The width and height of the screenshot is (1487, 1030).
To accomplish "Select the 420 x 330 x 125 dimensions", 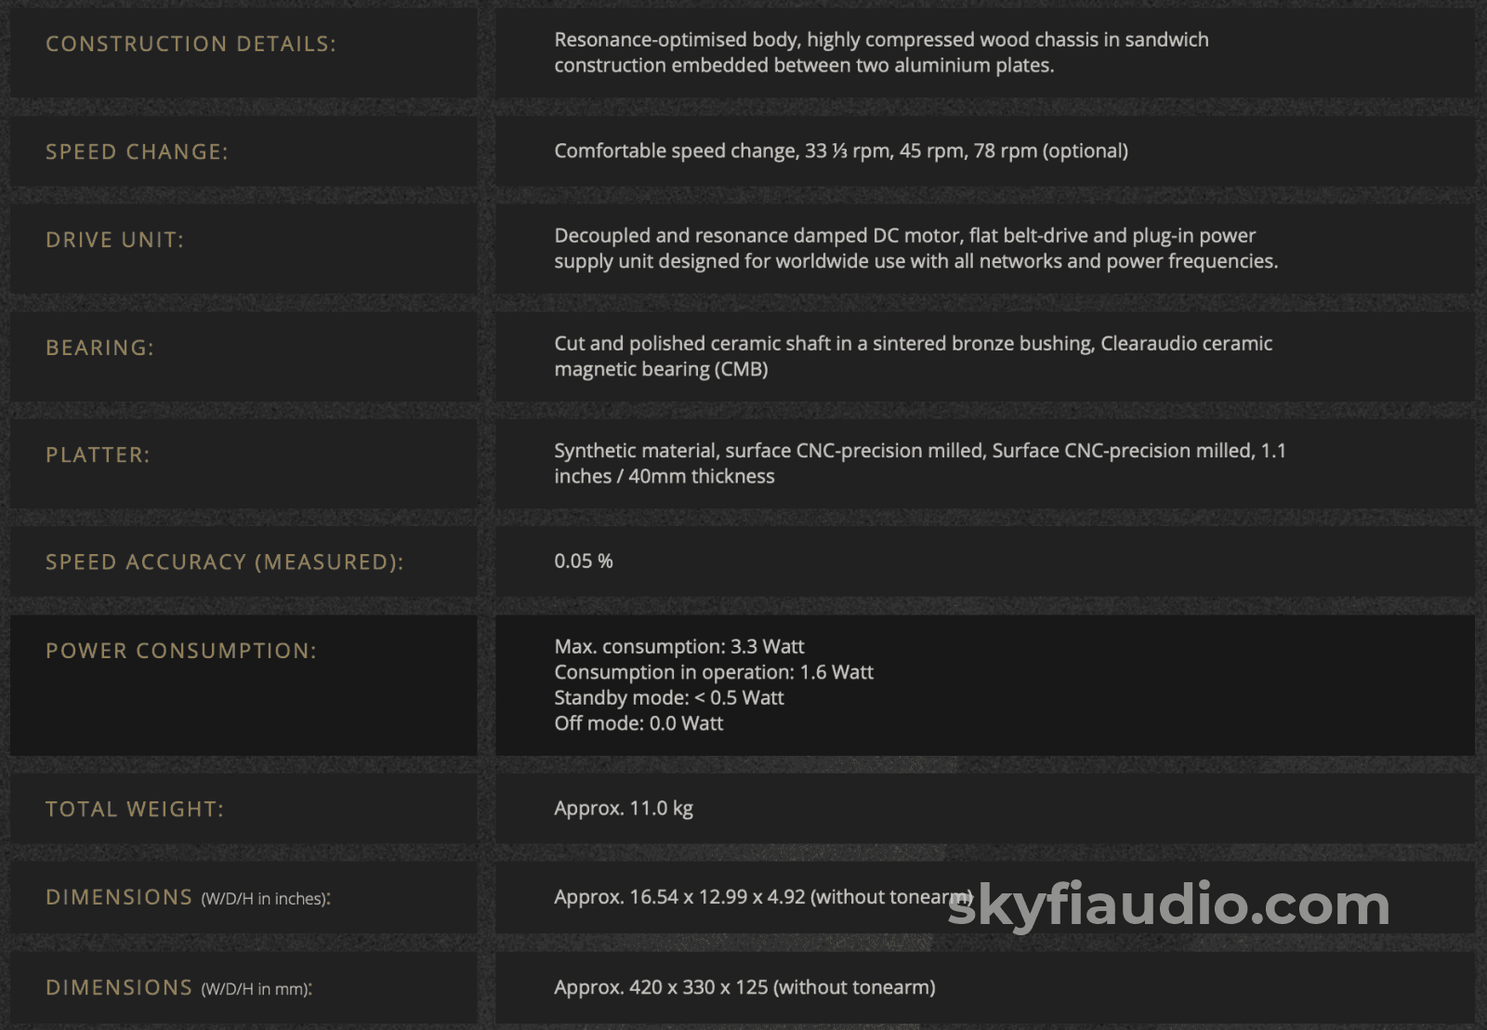I will pos(743,986).
